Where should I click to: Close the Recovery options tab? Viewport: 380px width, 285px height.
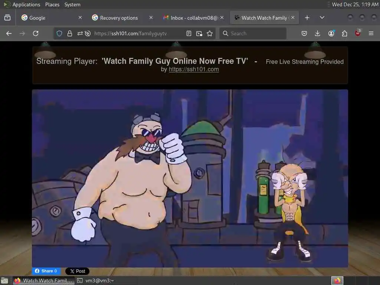click(x=151, y=18)
